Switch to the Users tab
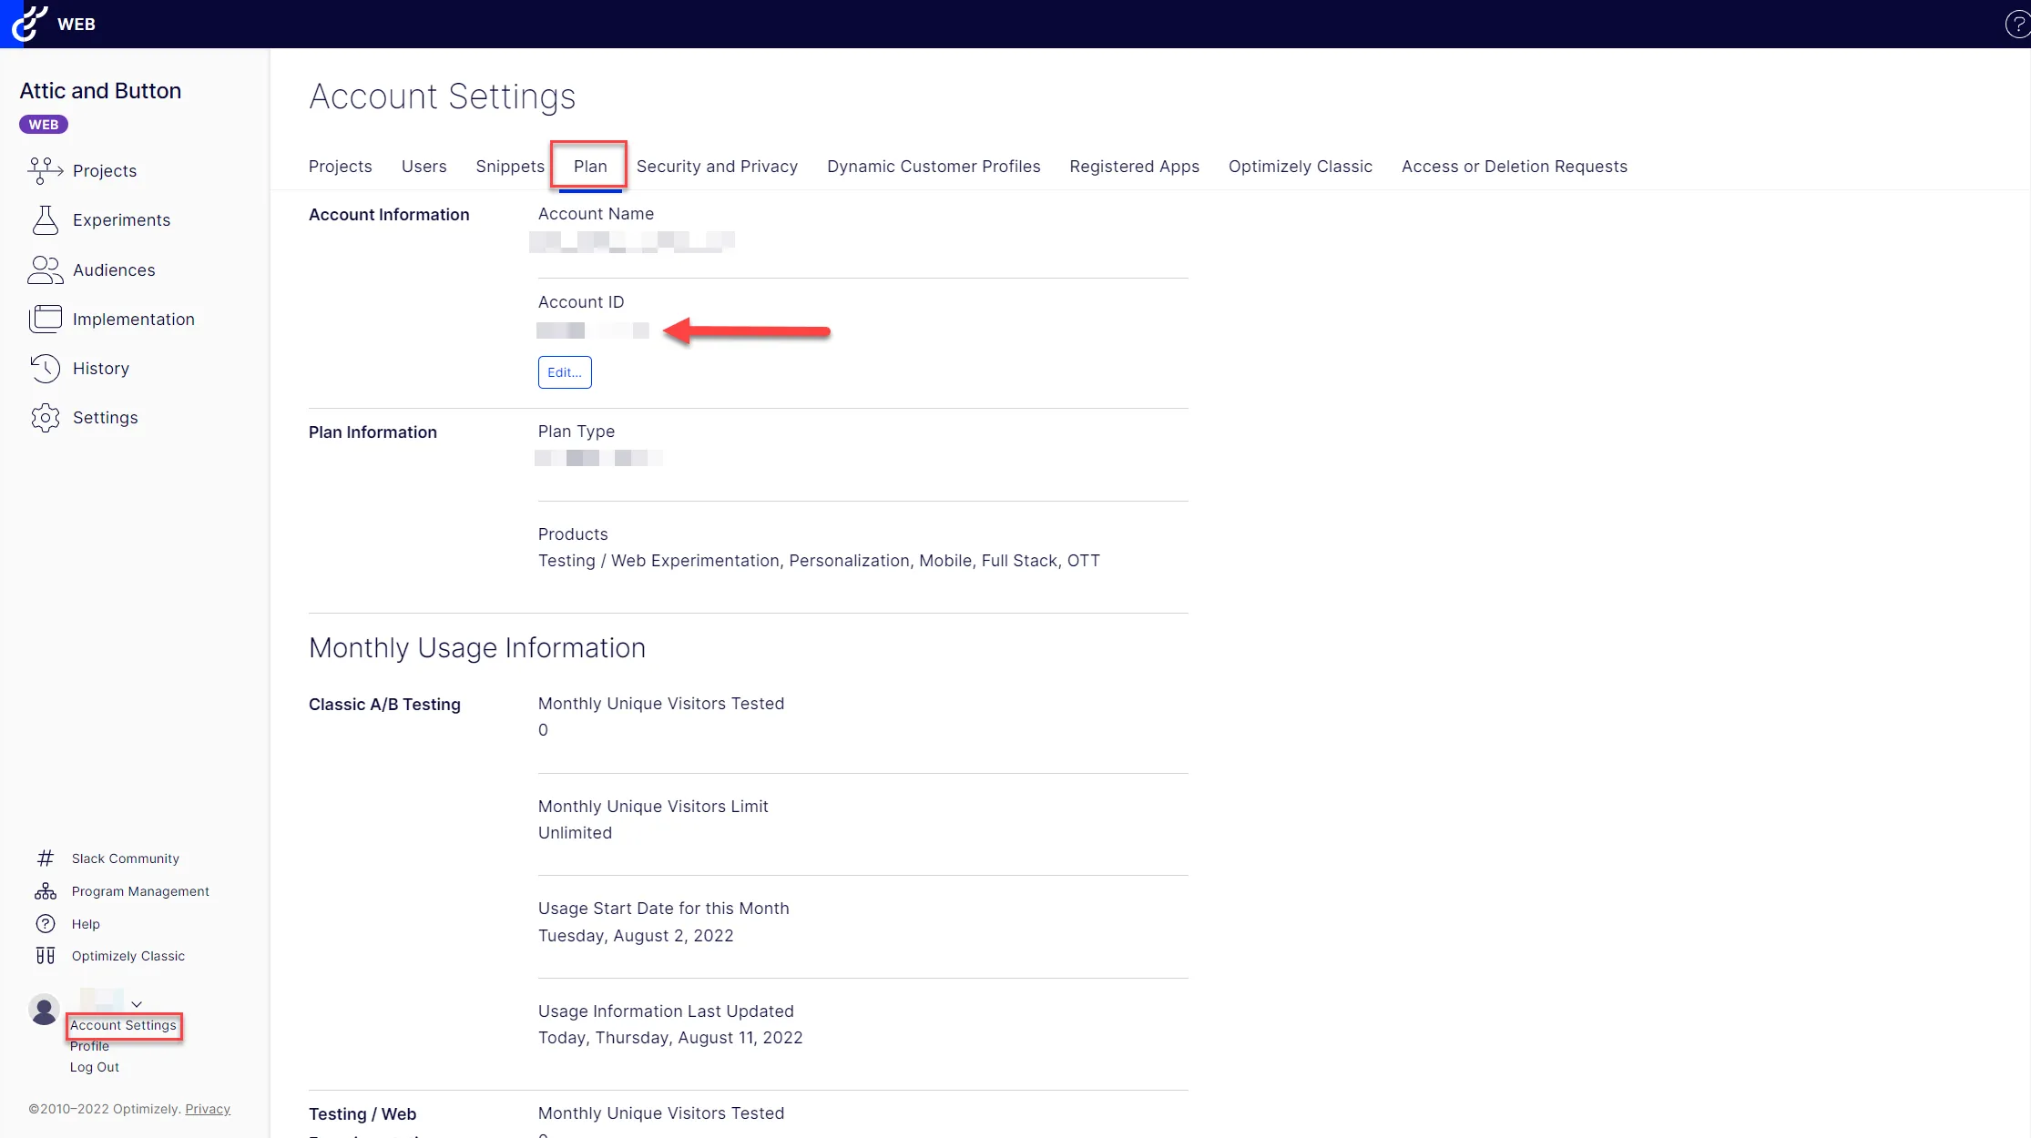Image resolution: width=2031 pixels, height=1138 pixels. click(x=424, y=167)
